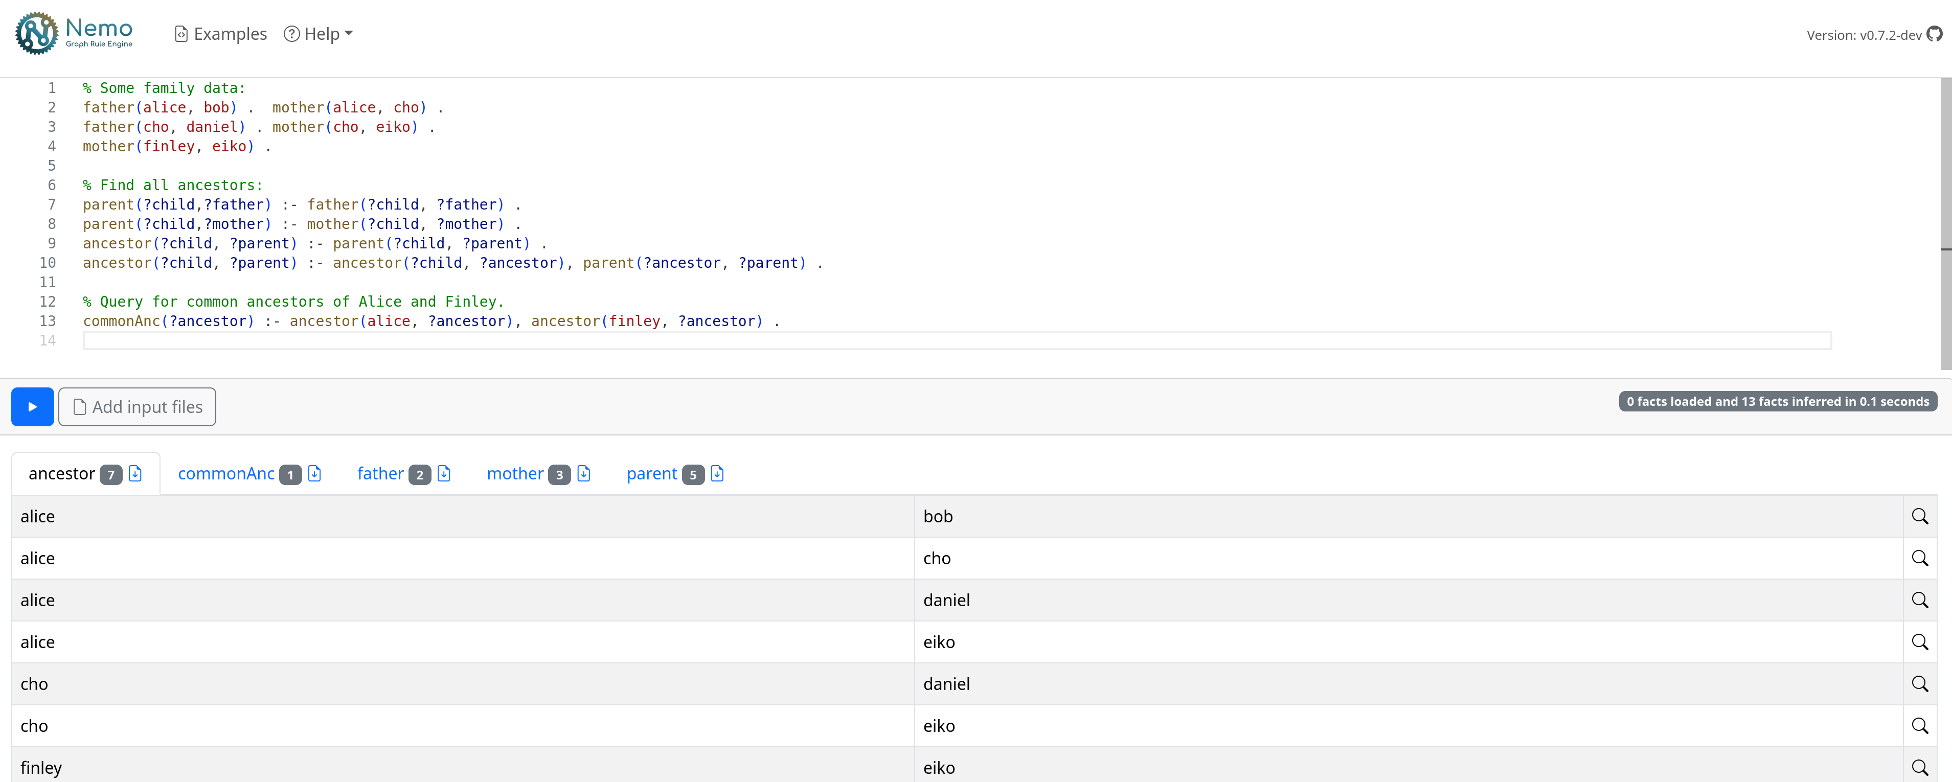
Task: Open the Help dropdown menu
Action: point(317,33)
